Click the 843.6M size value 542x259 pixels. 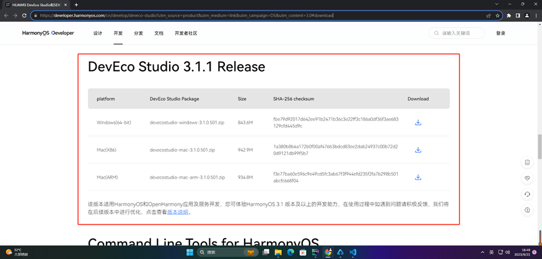[x=245, y=122]
